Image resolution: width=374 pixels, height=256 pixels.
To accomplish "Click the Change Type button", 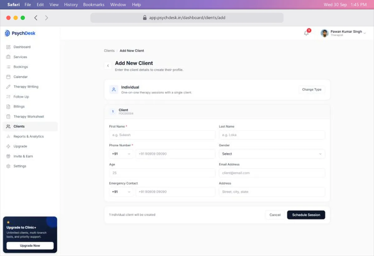I will (312, 90).
